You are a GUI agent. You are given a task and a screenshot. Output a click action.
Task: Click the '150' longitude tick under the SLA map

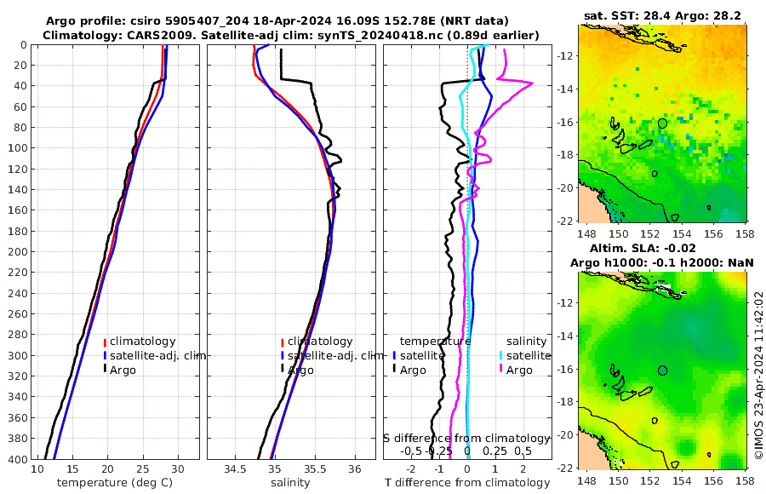pyautogui.click(x=618, y=480)
